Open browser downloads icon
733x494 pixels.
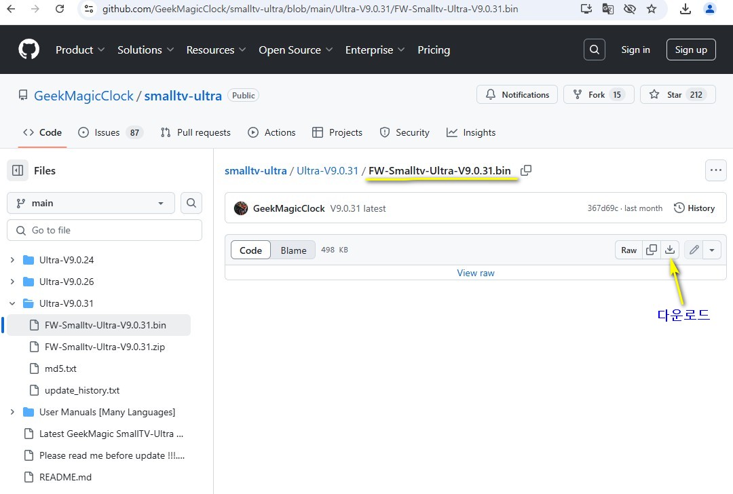(685, 8)
